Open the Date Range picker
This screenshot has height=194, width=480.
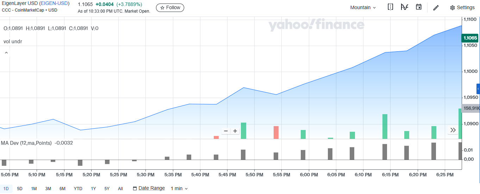click(x=149, y=188)
